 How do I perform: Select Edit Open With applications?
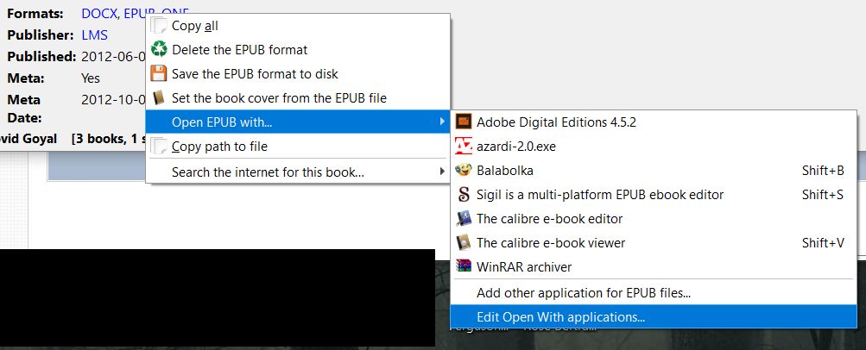click(560, 317)
